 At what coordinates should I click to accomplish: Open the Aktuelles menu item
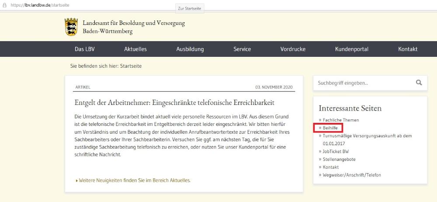(x=135, y=49)
